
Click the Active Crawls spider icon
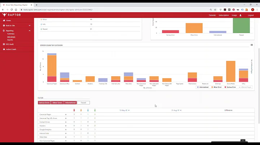pos(4,49)
